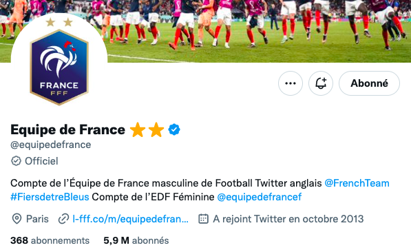This screenshot has width=411, height=252.
Task: Click the @equipedefrance handle text
Action: coord(50,145)
